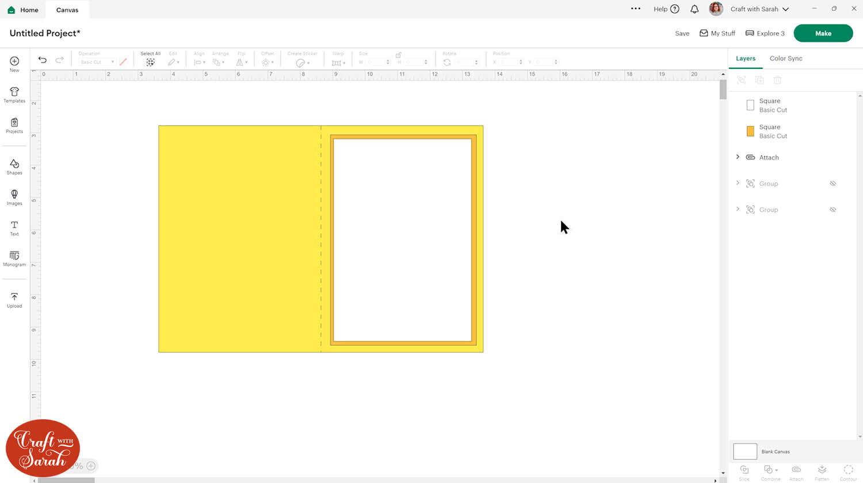Switch to the Canvas tab
The height and width of the screenshot is (483, 863).
pos(67,10)
